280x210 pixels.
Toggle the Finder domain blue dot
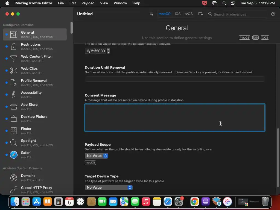click(x=7, y=130)
